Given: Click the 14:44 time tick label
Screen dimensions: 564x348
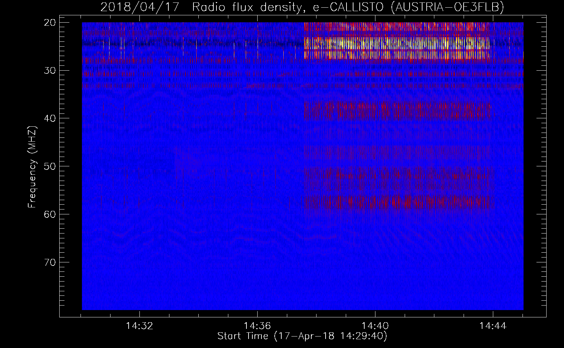Looking at the screenshot, I should point(493,326).
